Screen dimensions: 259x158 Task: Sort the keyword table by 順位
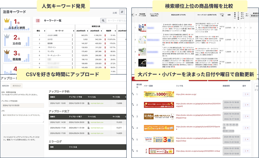[45, 31]
